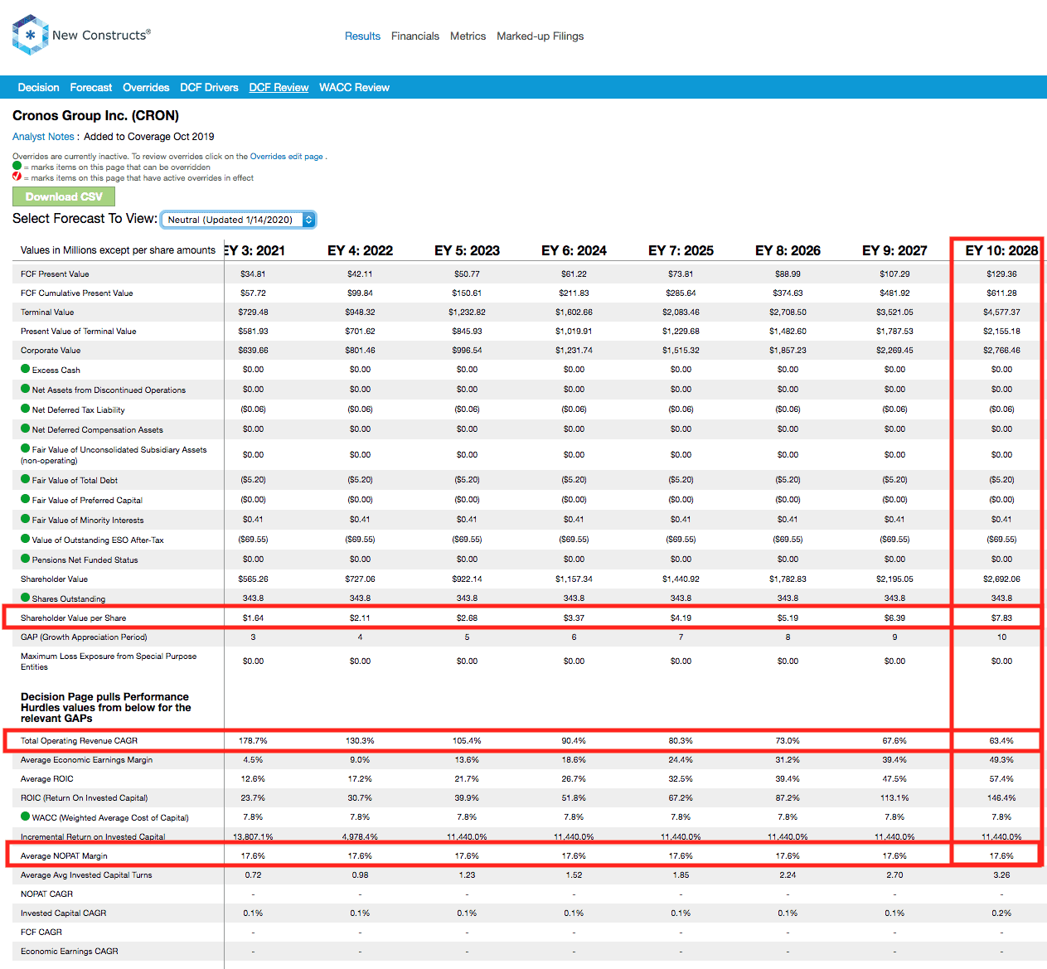1047x969 pixels.
Task: Click the $2,766.46 Corporate Value cell
Action: tap(1001, 350)
